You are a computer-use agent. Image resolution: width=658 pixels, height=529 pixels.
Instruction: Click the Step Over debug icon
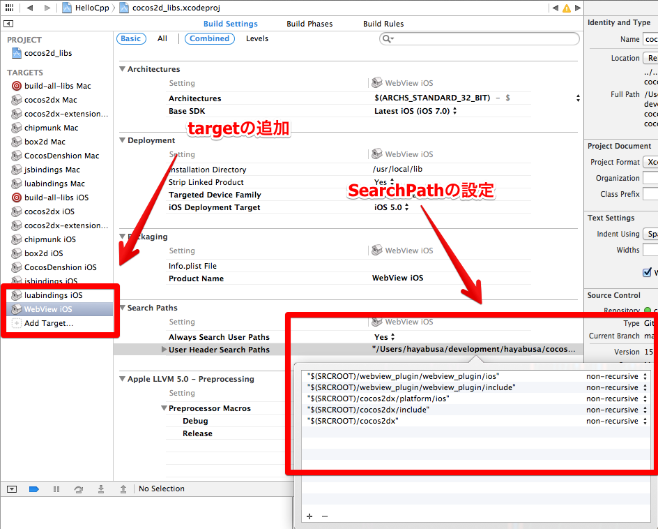tap(79, 489)
